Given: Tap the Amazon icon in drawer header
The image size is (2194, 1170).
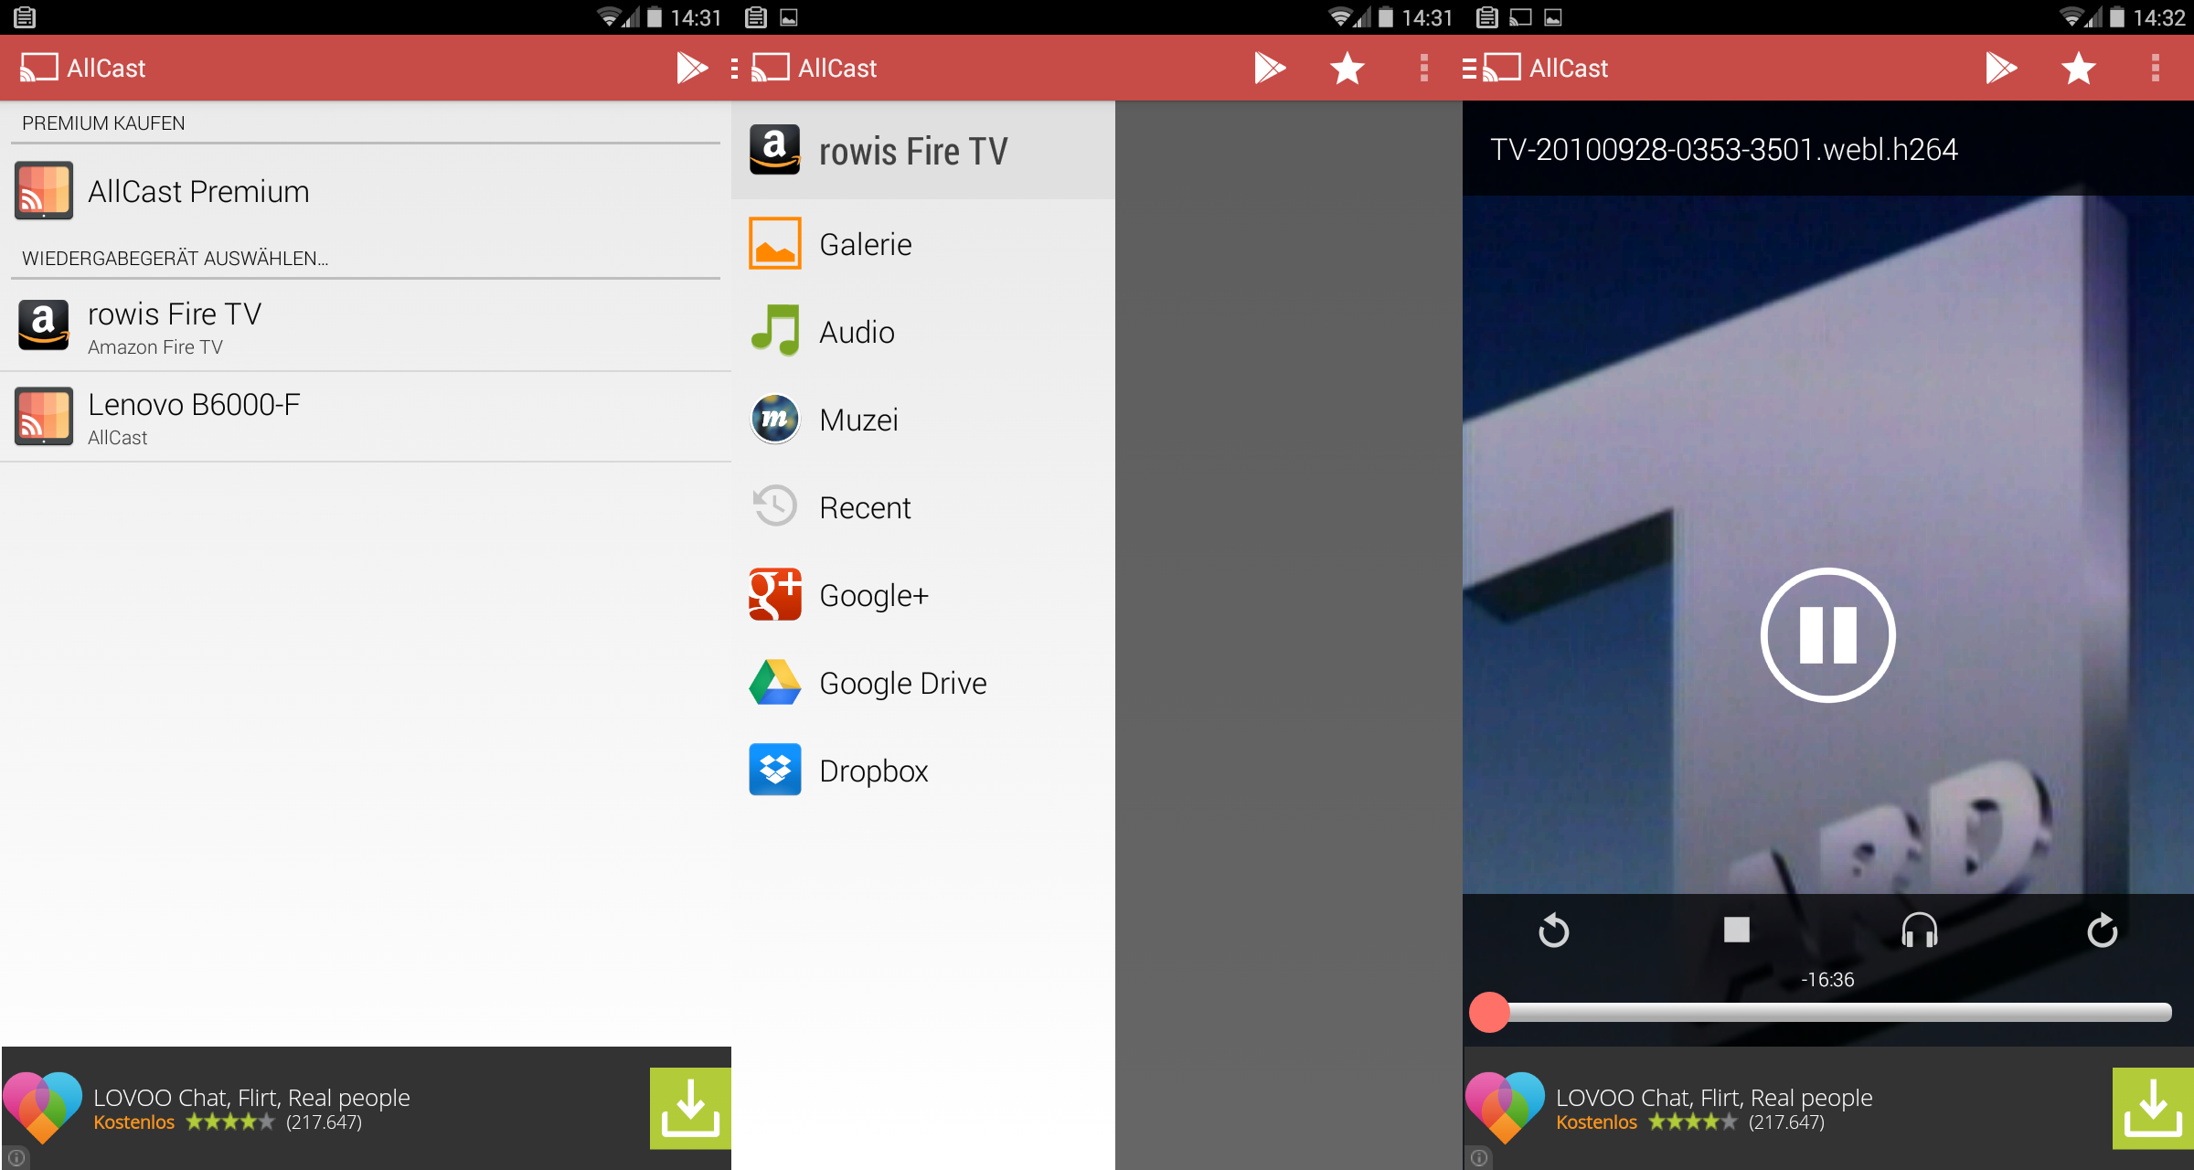Looking at the screenshot, I should pyautogui.click(x=775, y=149).
